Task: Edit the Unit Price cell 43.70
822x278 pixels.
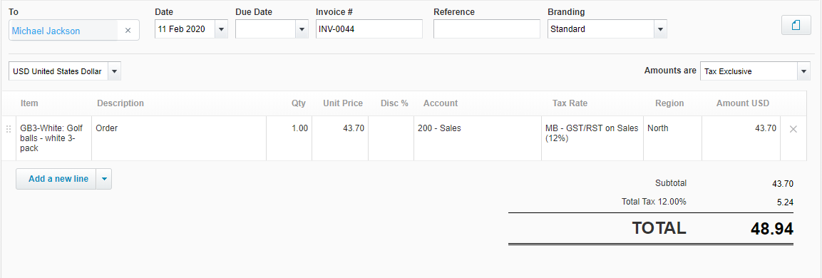Action: 341,138
